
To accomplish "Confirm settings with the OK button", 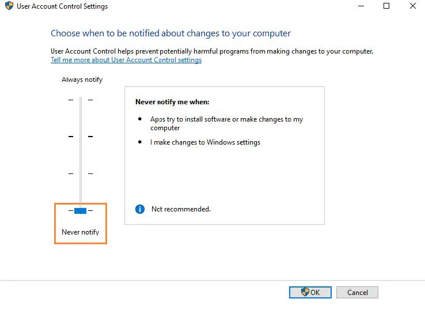I will pos(311,292).
